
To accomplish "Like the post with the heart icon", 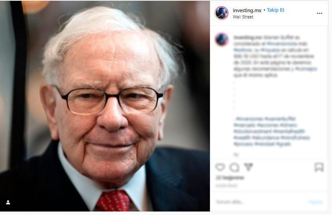I will 220,167.
